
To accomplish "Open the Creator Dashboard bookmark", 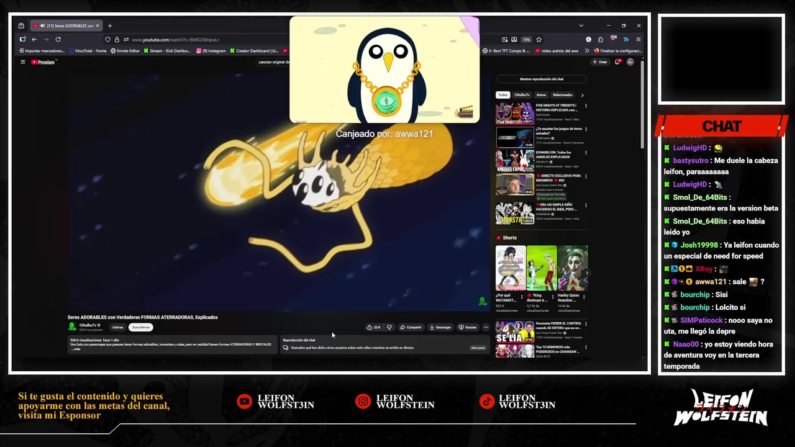I will point(254,51).
